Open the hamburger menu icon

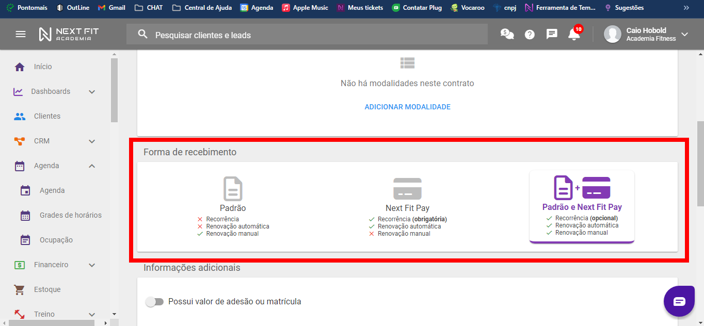coord(21,34)
